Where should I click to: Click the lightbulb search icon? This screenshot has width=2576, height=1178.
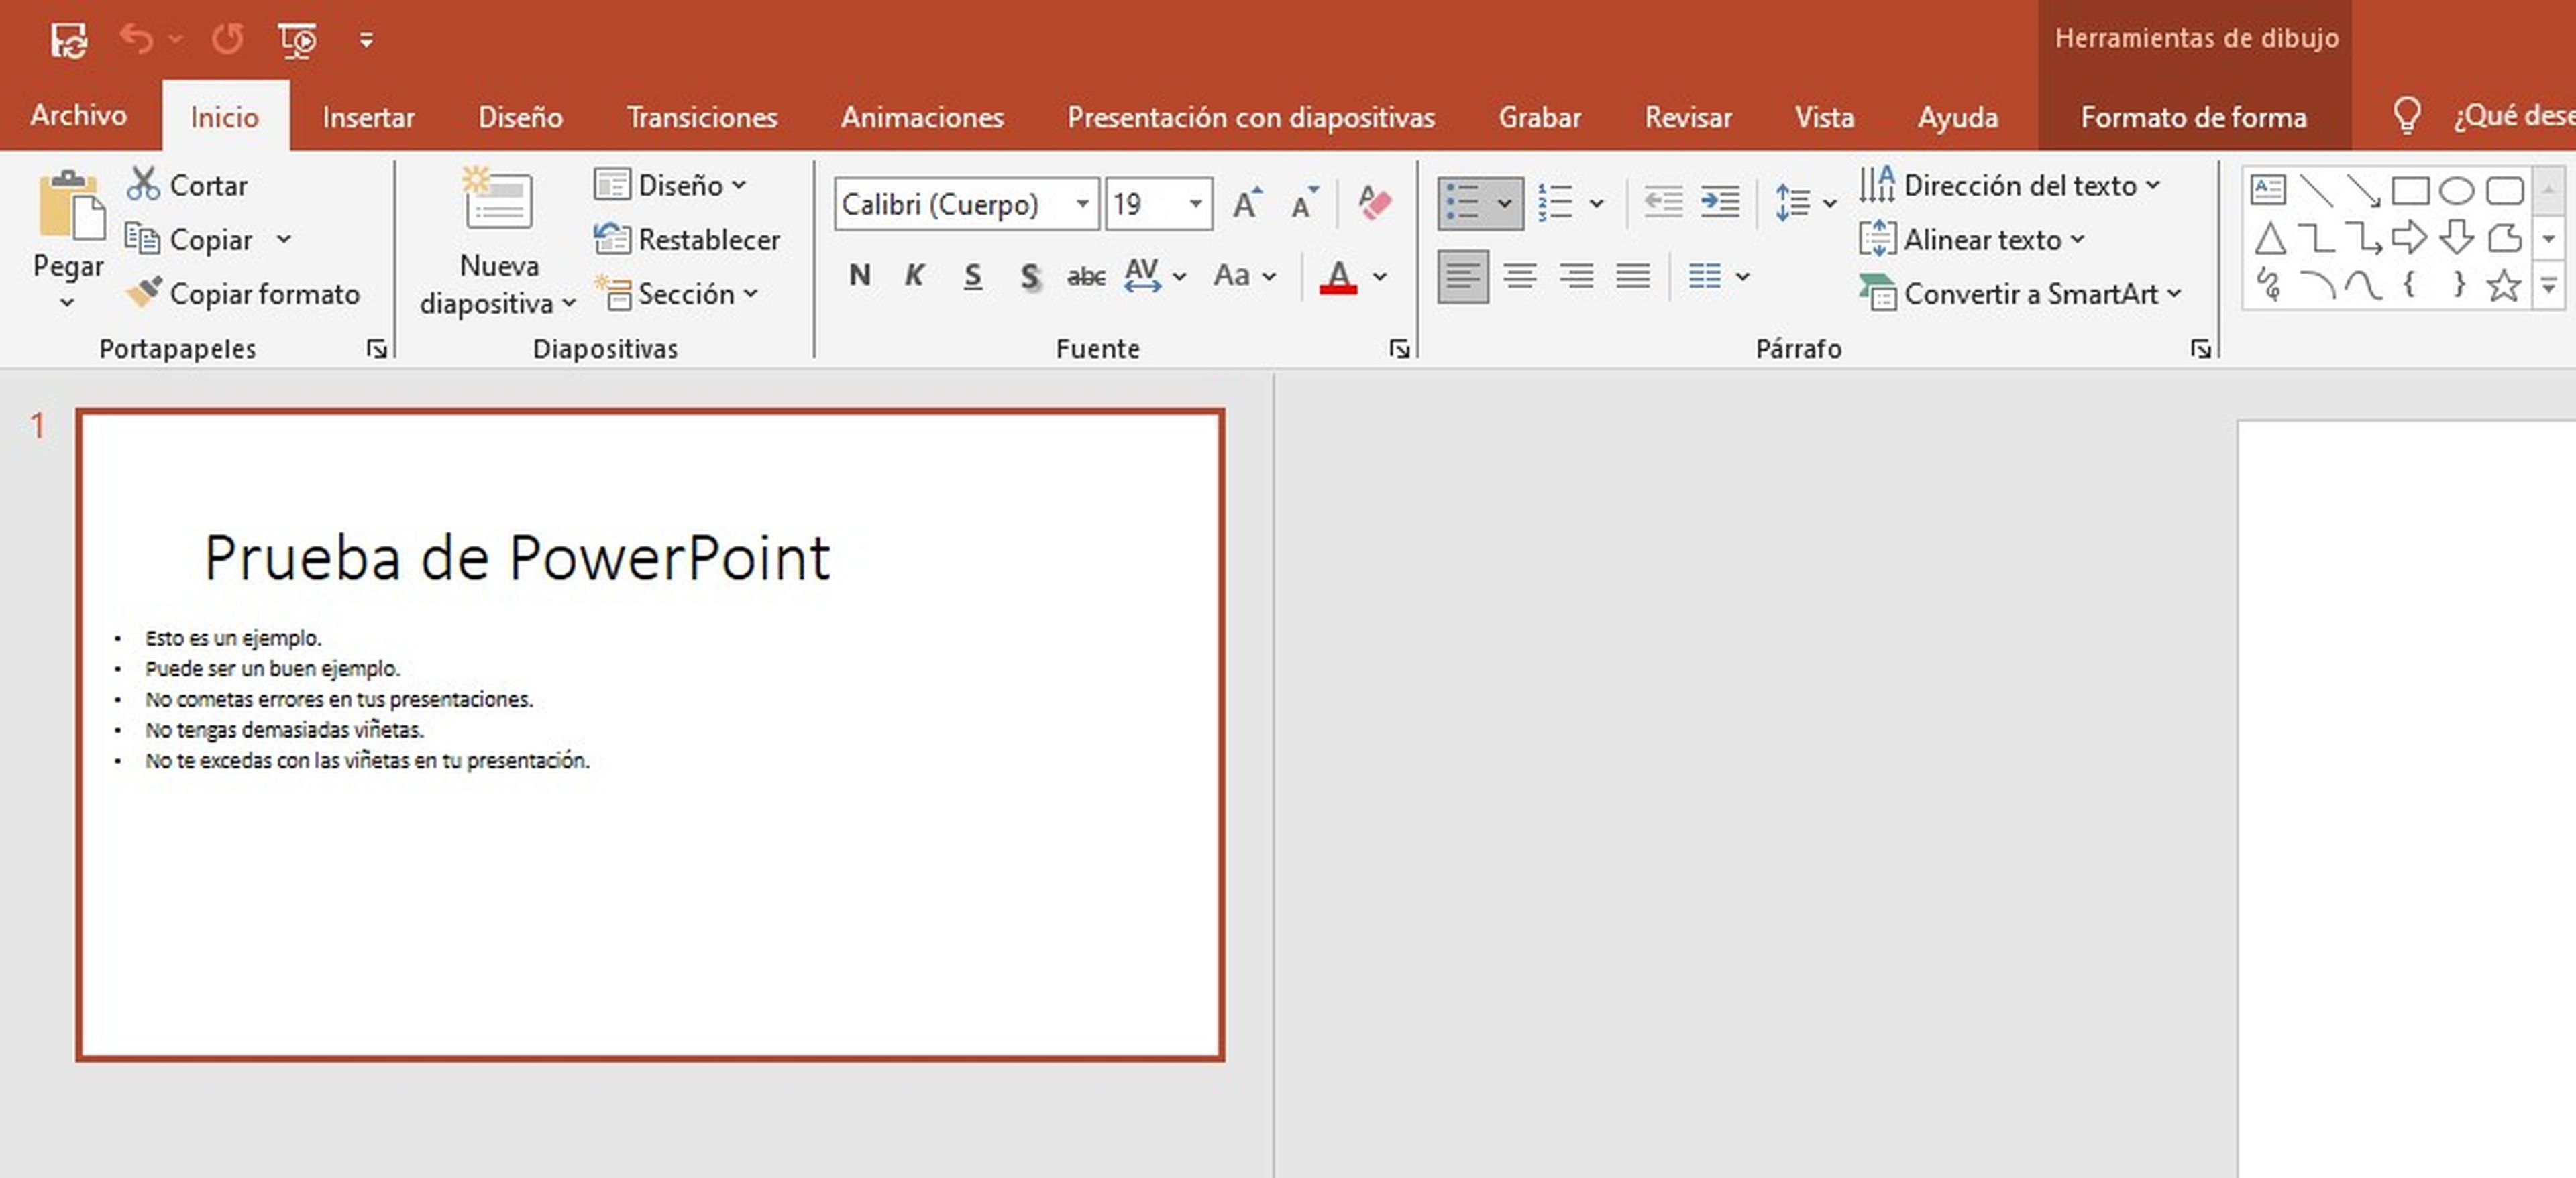click(2407, 116)
